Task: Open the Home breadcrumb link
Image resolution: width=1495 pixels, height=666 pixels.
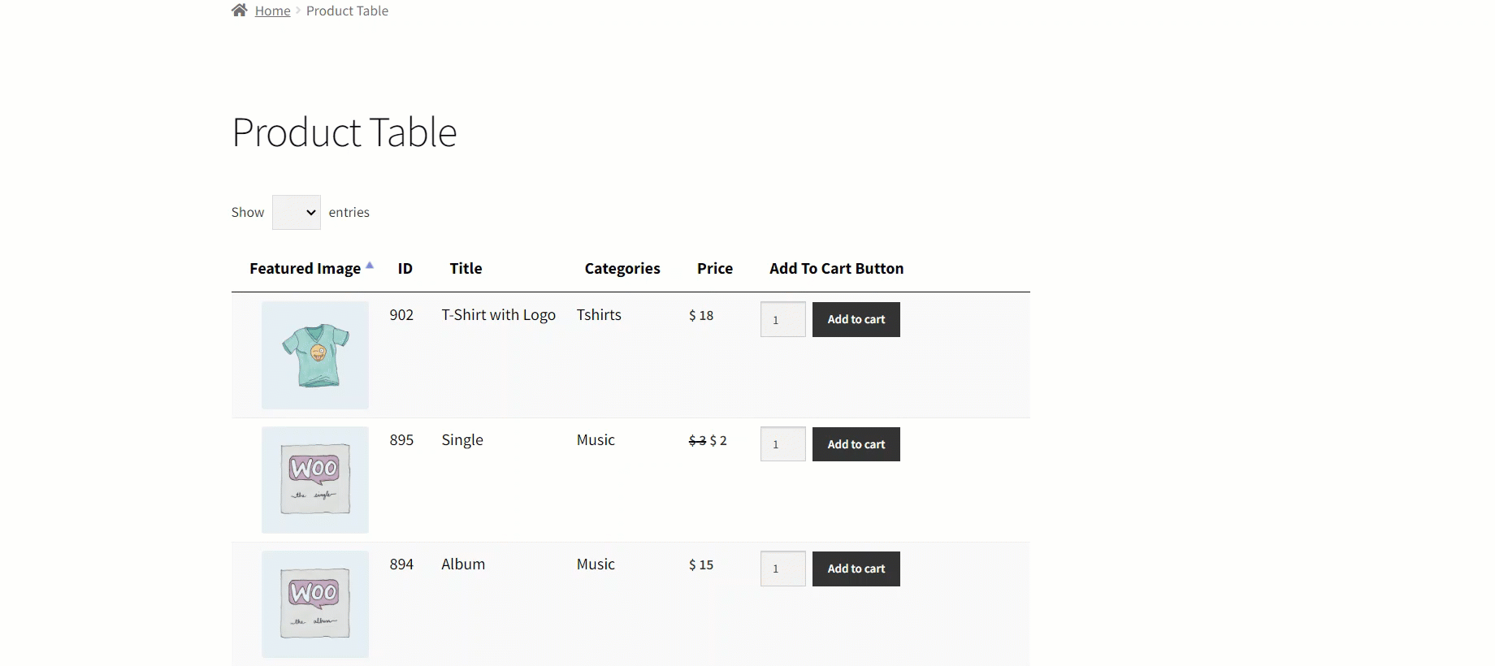Action: (272, 11)
